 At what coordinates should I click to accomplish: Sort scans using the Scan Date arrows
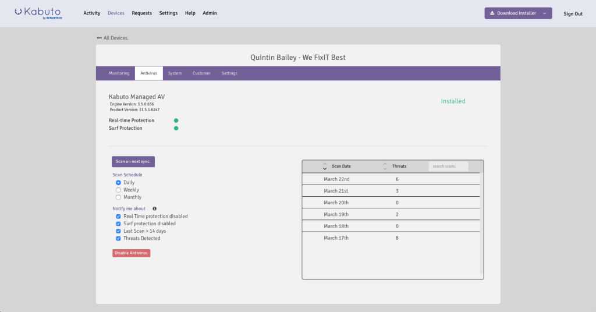pos(325,166)
